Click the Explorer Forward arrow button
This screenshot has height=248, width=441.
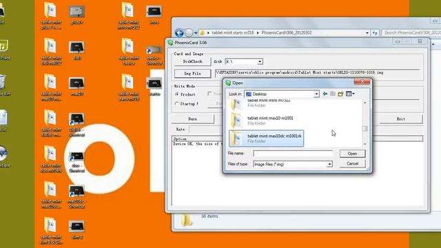[189, 33]
